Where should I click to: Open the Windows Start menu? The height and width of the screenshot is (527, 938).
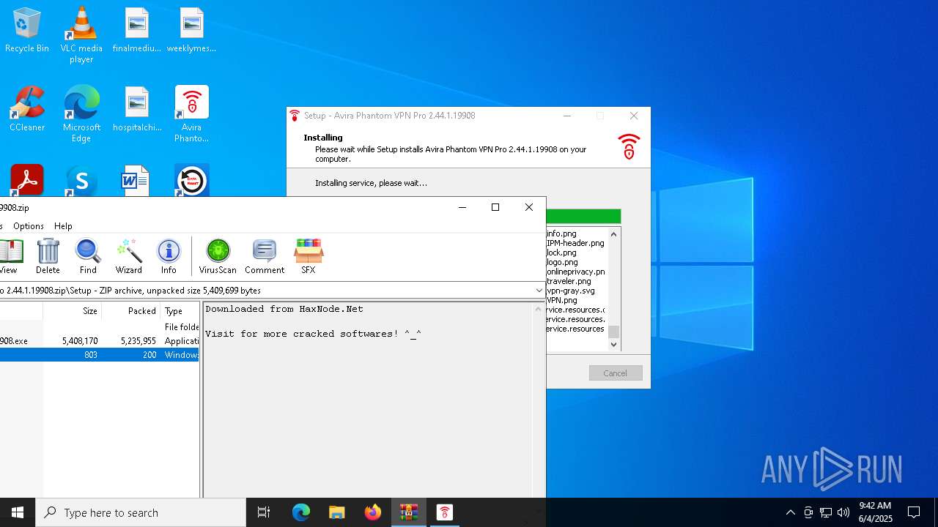pyautogui.click(x=18, y=512)
